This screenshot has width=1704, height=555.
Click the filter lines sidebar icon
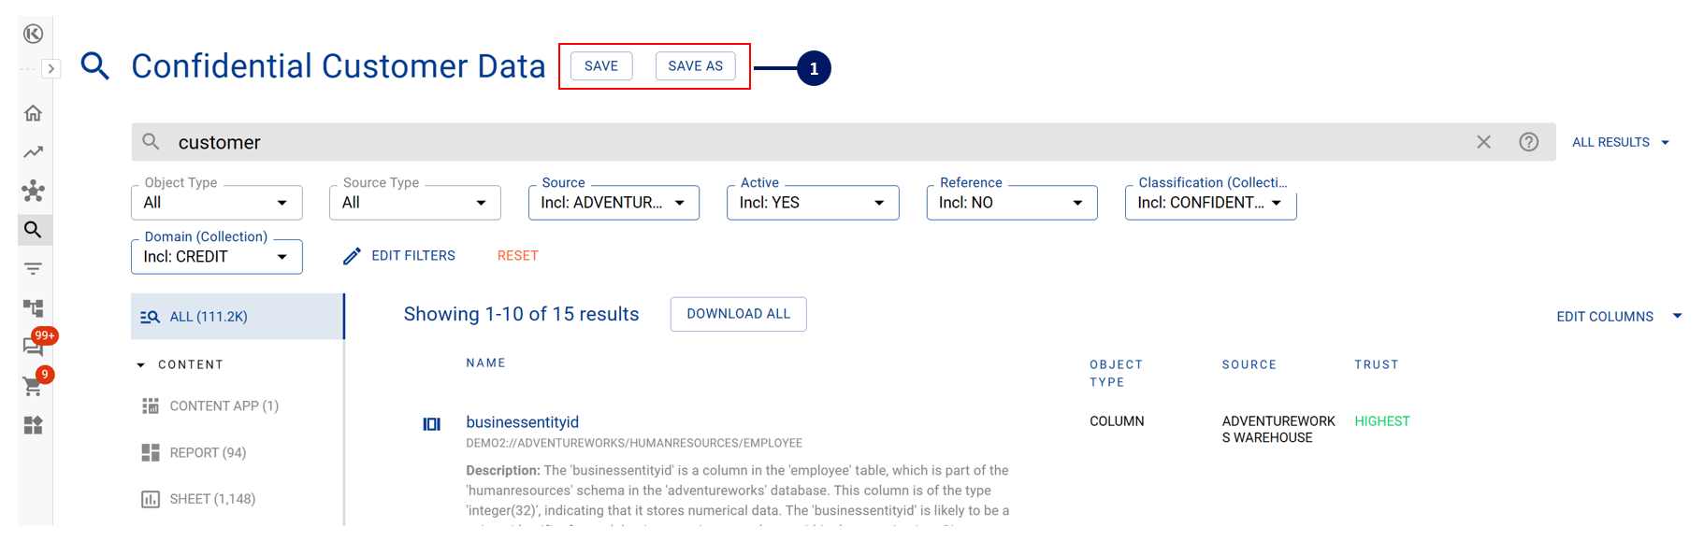(x=34, y=269)
